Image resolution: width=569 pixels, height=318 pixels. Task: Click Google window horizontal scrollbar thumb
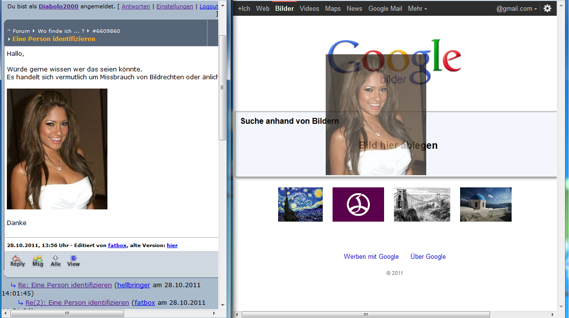[366, 315]
